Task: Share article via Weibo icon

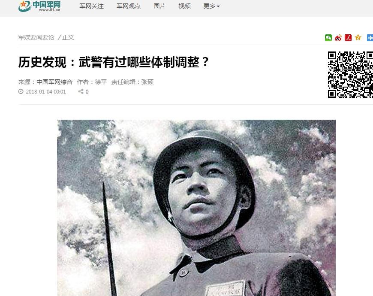Action: point(338,38)
